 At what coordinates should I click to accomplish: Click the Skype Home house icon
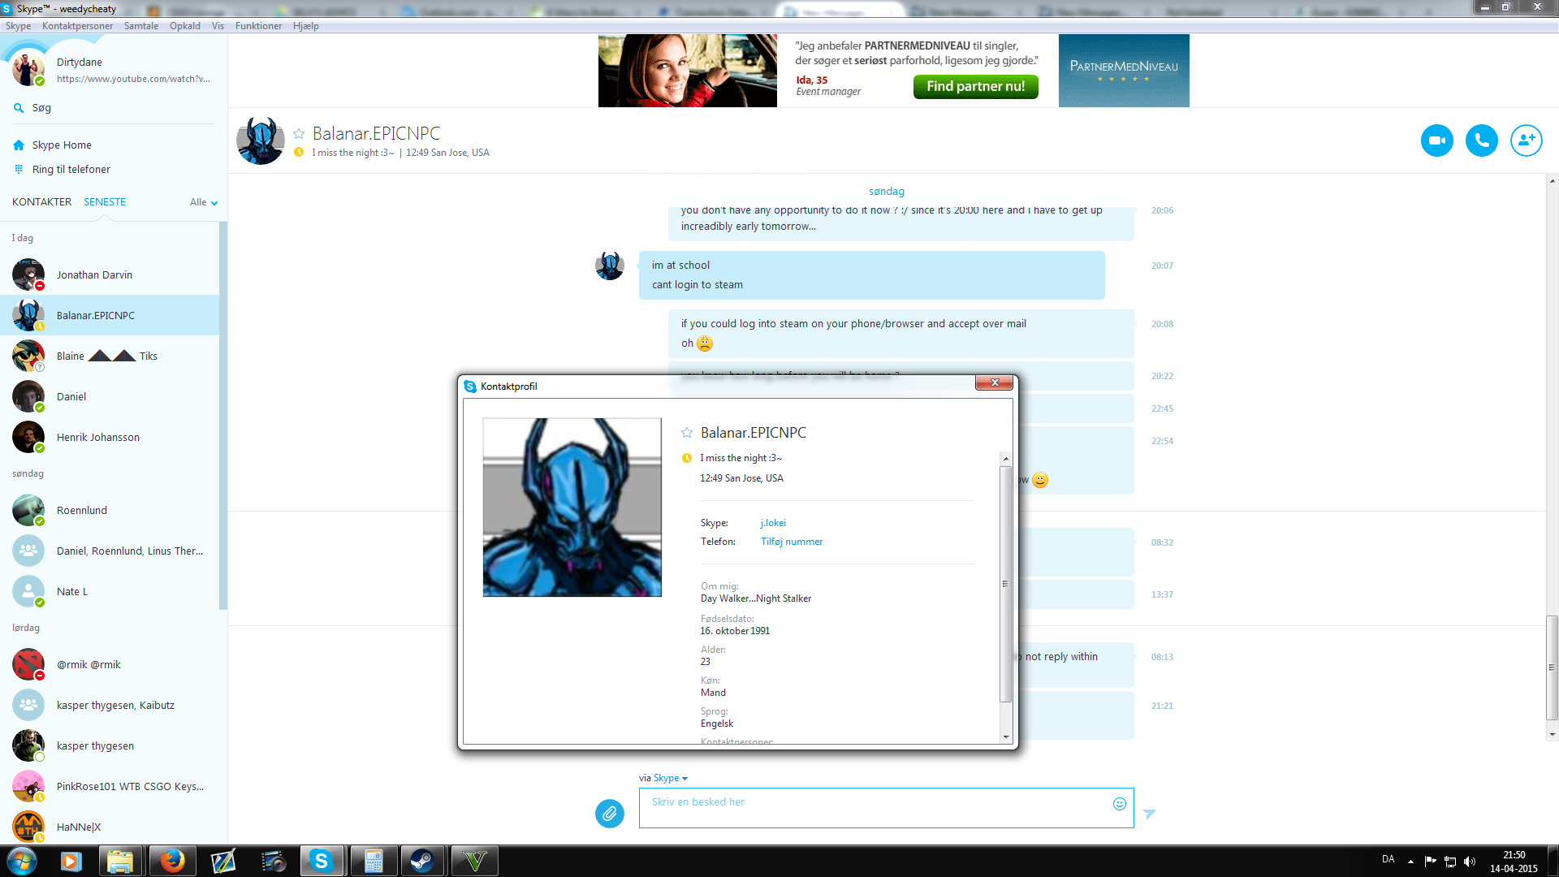coord(19,145)
